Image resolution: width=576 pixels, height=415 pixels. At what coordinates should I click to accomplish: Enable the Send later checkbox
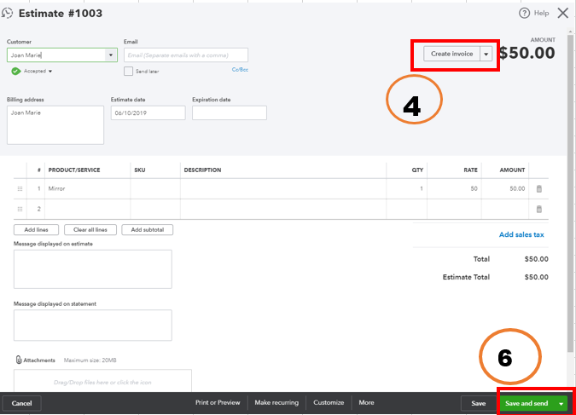pyautogui.click(x=129, y=72)
